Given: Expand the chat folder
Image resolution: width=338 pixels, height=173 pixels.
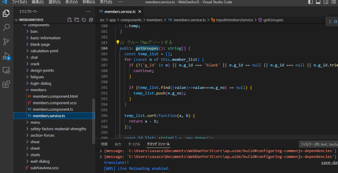Looking at the screenshot, I should pyautogui.click(x=34, y=57).
